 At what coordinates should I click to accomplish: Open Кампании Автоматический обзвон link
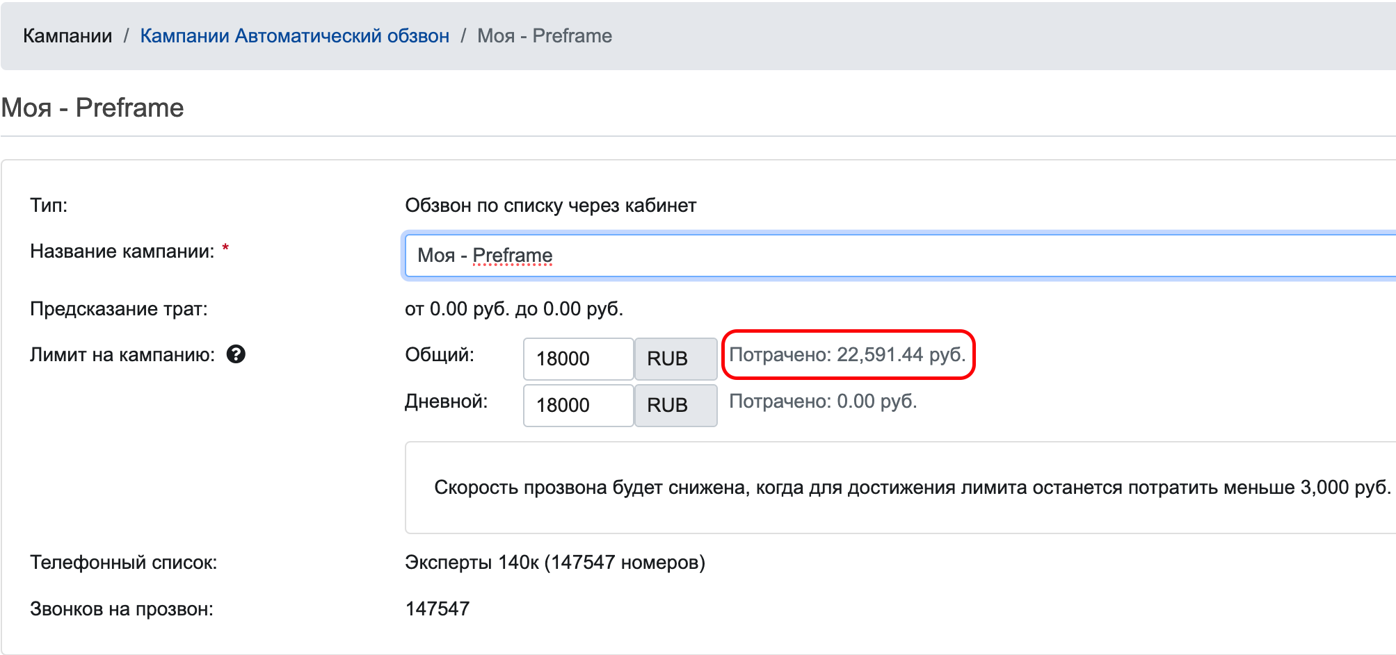tap(294, 35)
